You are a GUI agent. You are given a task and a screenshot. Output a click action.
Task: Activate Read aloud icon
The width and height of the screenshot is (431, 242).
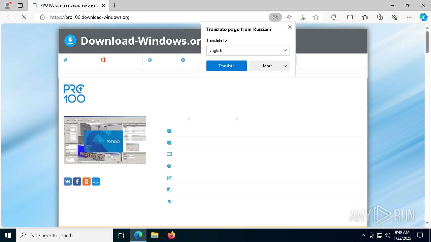point(289,17)
